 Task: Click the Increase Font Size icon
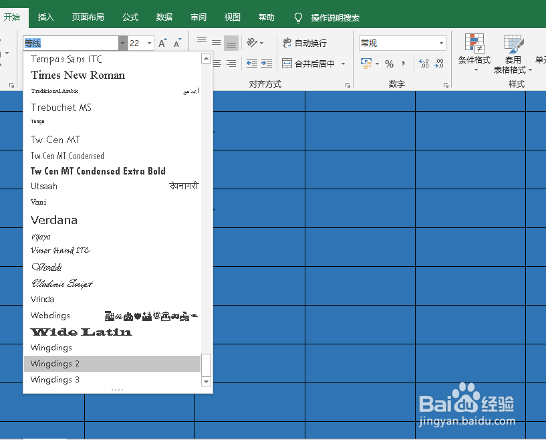pyautogui.click(x=161, y=42)
